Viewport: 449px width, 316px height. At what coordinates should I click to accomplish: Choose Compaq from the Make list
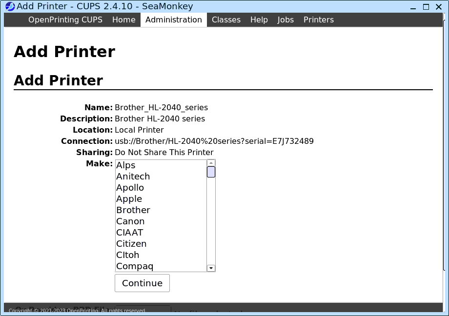coord(161,266)
